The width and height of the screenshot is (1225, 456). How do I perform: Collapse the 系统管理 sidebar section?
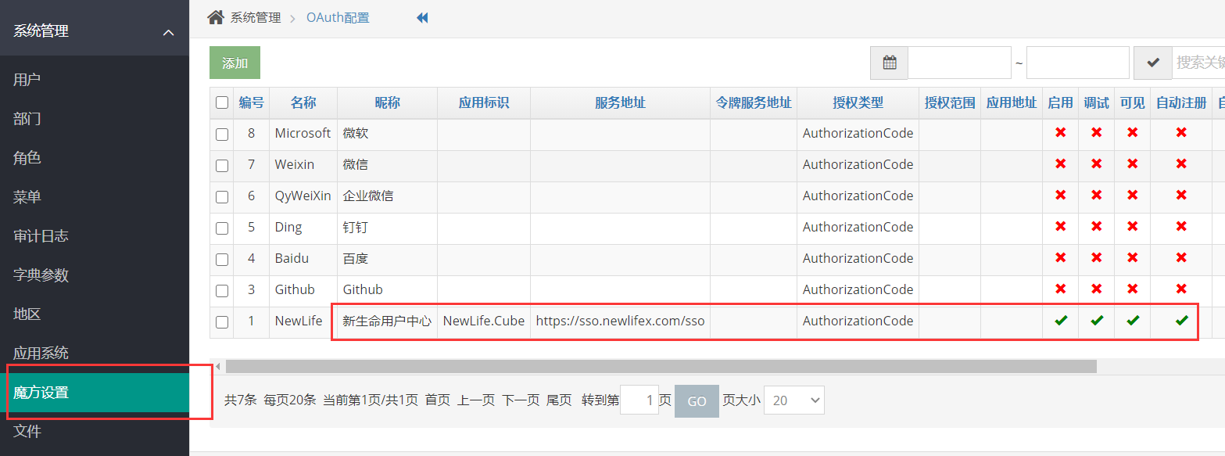168,32
